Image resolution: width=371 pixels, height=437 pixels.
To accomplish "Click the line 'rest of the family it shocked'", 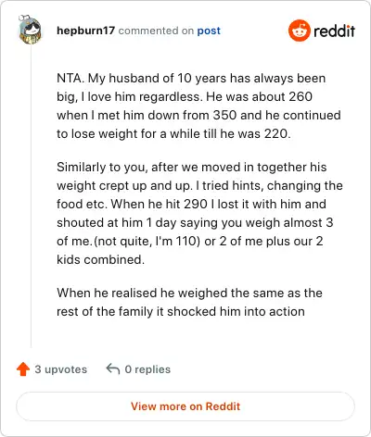I will tap(181, 311).
